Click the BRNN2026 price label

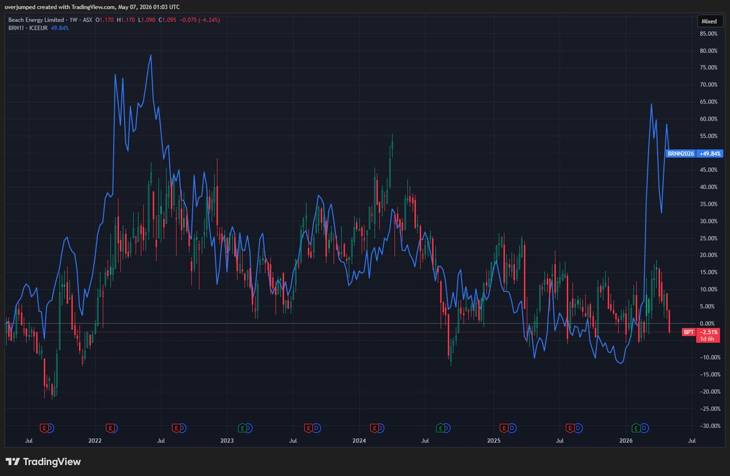point(681,154)
